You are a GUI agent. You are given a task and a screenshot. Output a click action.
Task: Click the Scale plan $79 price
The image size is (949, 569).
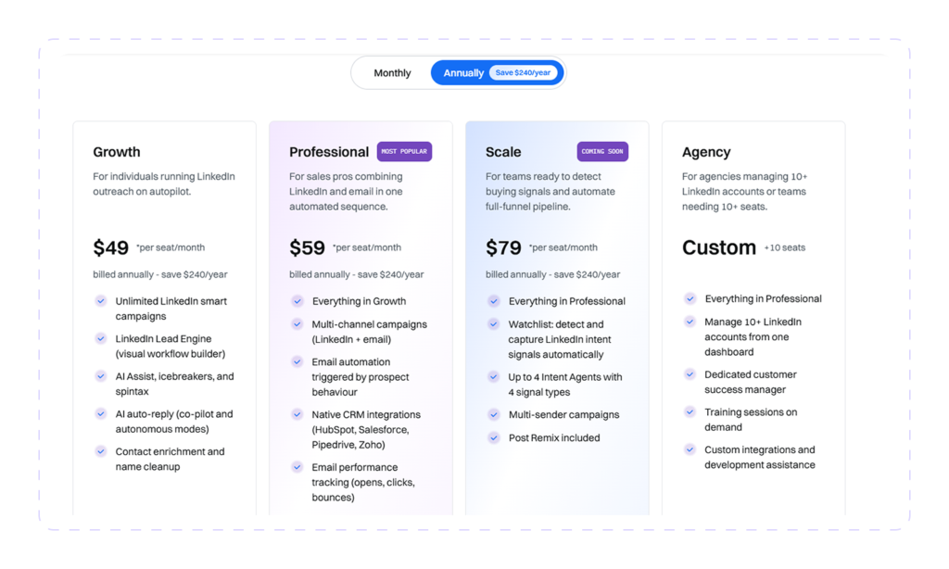(x=503, y=247)
